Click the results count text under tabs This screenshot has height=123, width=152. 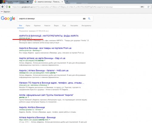pos(34,31)
